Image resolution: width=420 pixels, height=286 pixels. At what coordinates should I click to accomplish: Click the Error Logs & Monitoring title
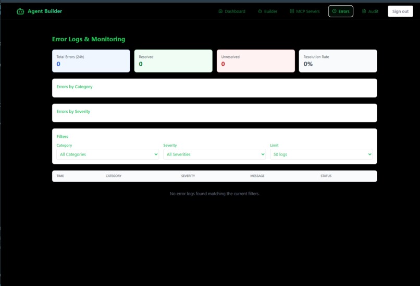coord(89,39)
